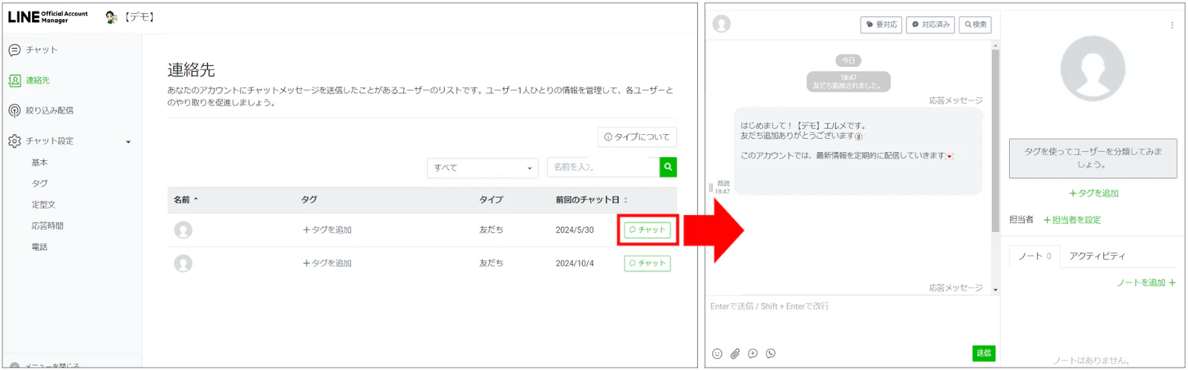The height and width of the screenshot is (370, 1188).
Task: Click the welcome message bubble はじめまして
Action: [858, 151]
